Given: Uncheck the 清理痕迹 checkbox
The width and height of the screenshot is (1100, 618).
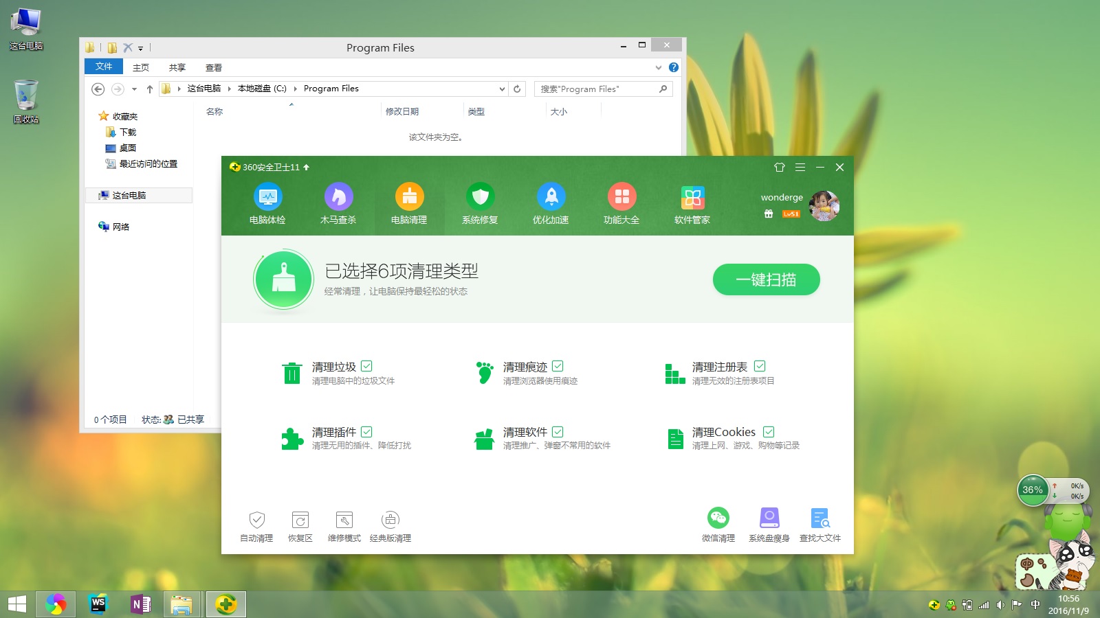Looking at the screenshot, I should [x=558, y=366].
